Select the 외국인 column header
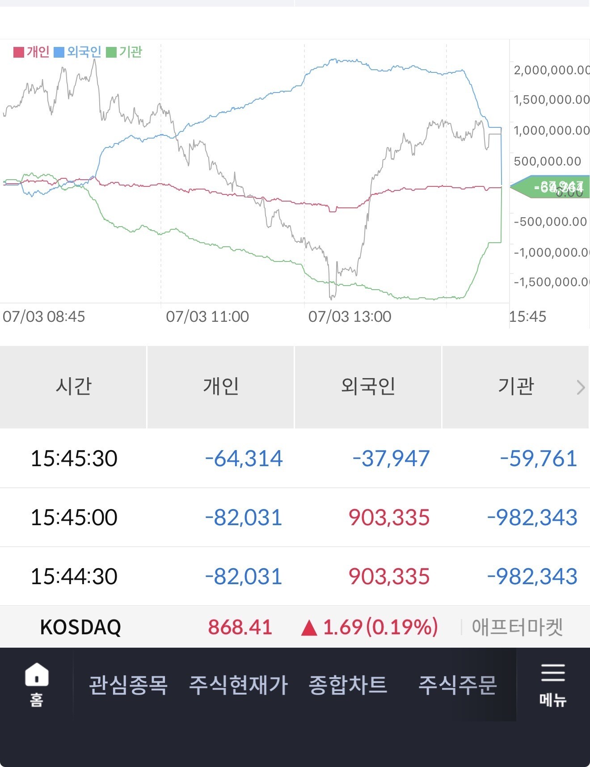Viewport: 590px width, 767px height. [x=368, y=387]
